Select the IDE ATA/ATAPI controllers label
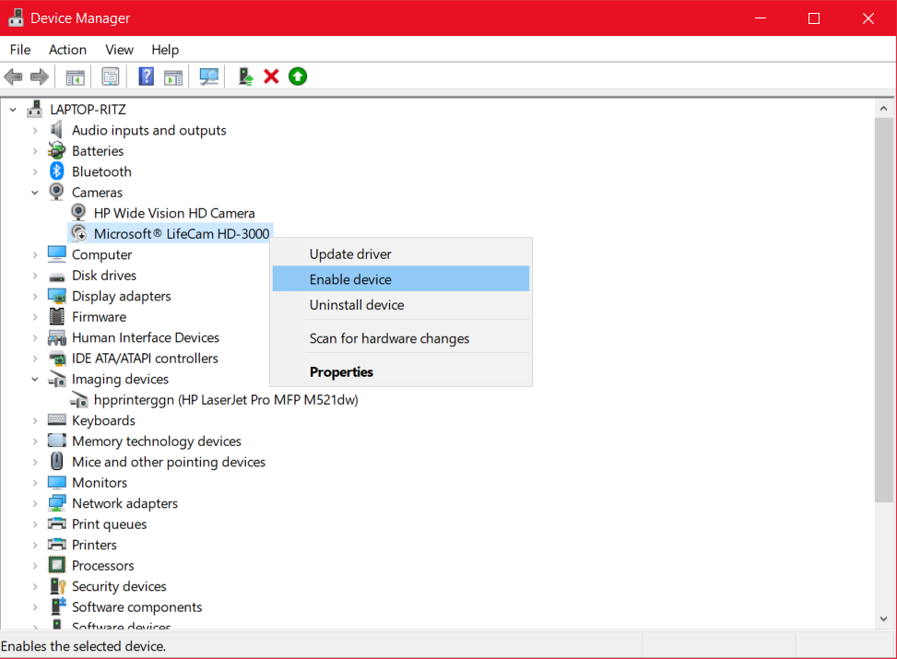This screenshot has height=659, width=897. (x=145, y=359)
